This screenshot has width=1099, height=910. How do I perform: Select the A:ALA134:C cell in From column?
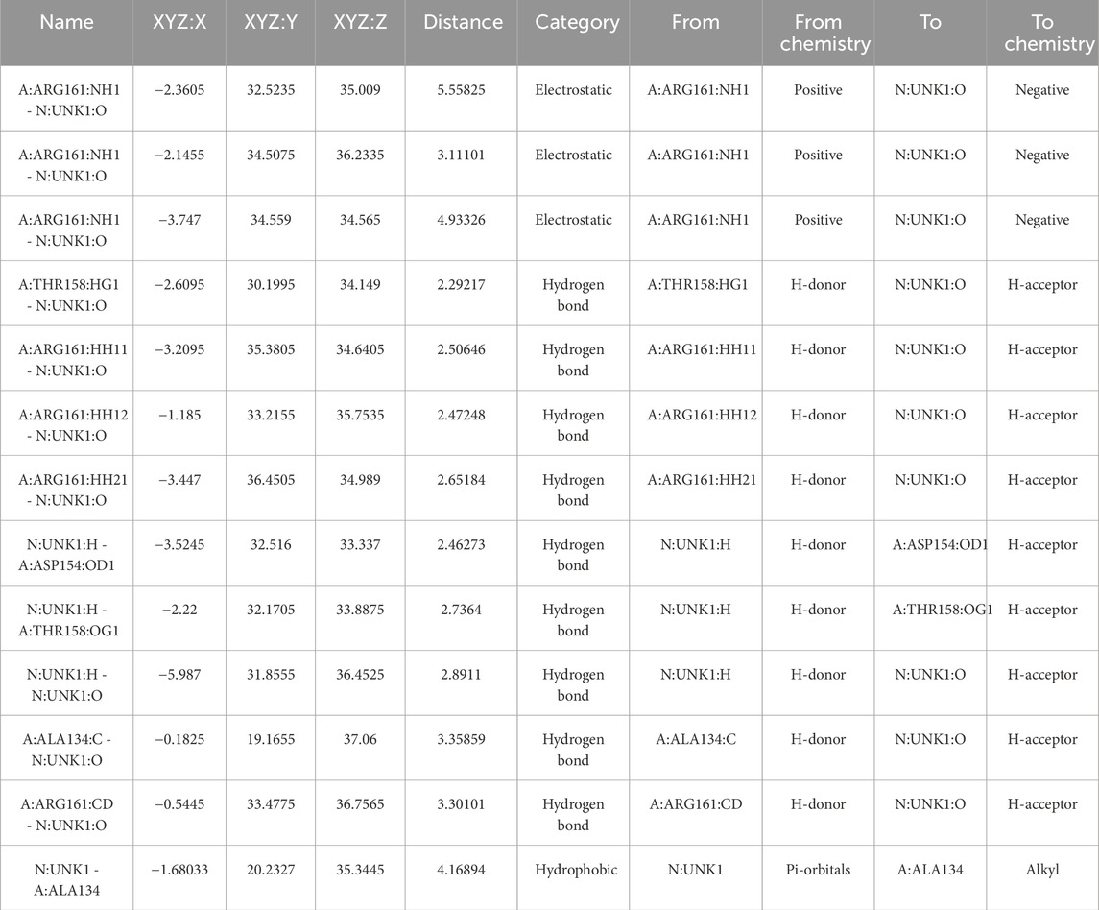tap(696, 740)
